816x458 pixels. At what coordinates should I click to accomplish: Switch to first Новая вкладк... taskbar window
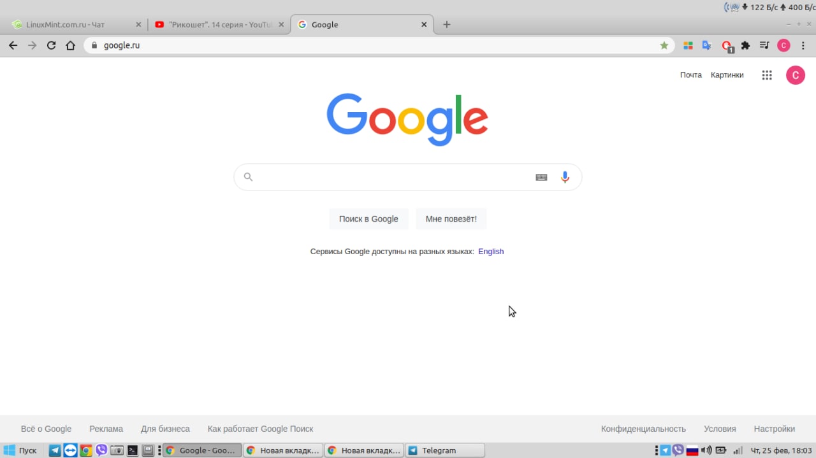[x=283, y=450]
